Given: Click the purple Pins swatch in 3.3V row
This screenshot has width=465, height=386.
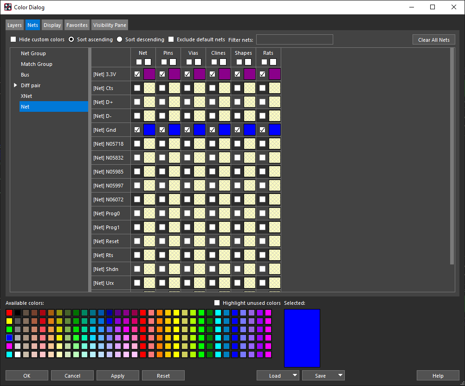Looking at the screenshot, I should [x=174, y=74].
